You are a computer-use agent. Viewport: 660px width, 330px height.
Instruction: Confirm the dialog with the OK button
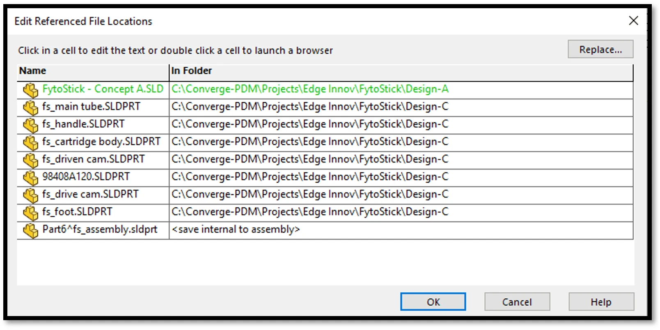(433, 302)
